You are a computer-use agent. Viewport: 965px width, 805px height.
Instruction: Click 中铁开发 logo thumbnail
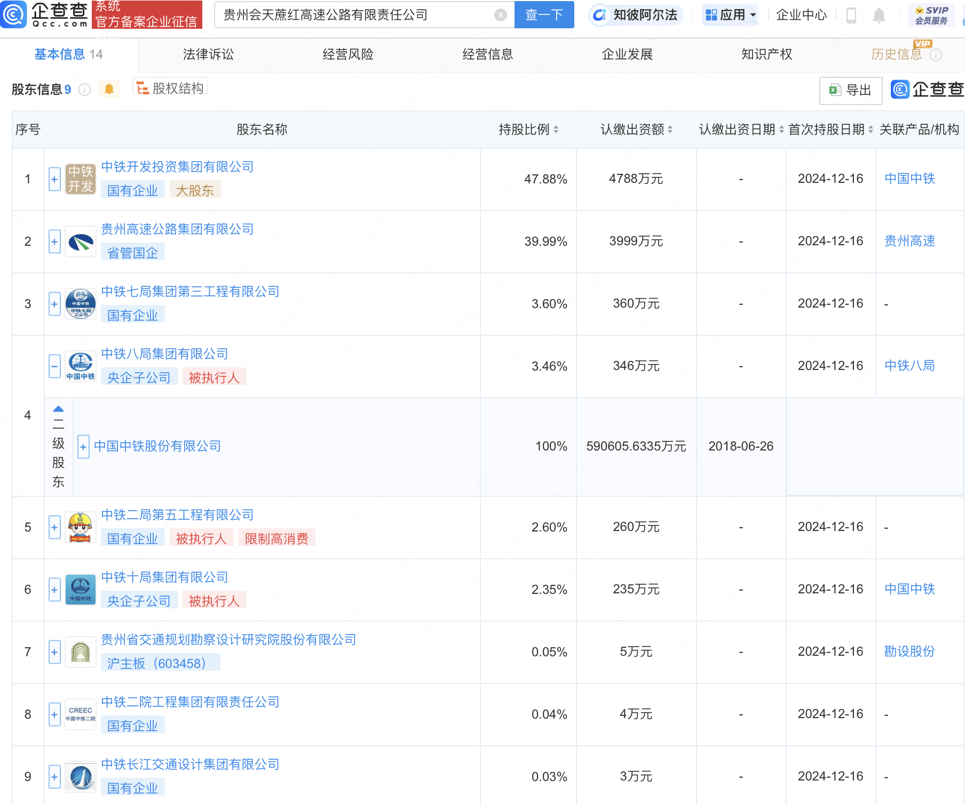point(81,179)
